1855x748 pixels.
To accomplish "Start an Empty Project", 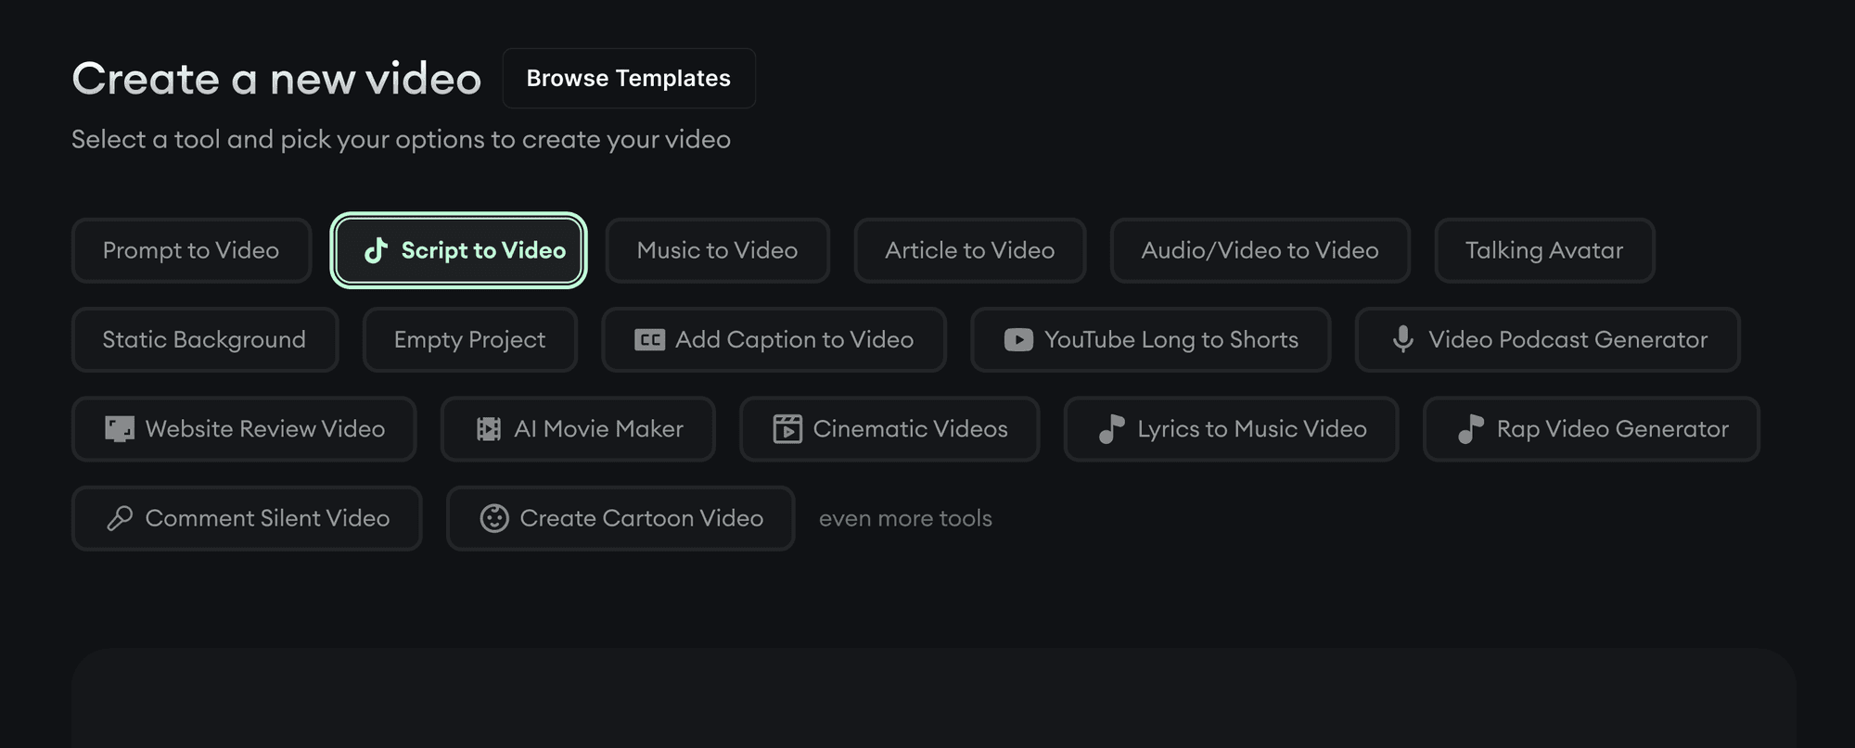I will pos(469,340).
